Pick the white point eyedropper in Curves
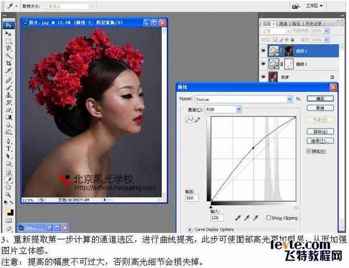Screen dimensions: 349x268 click(x=256, y=218)
